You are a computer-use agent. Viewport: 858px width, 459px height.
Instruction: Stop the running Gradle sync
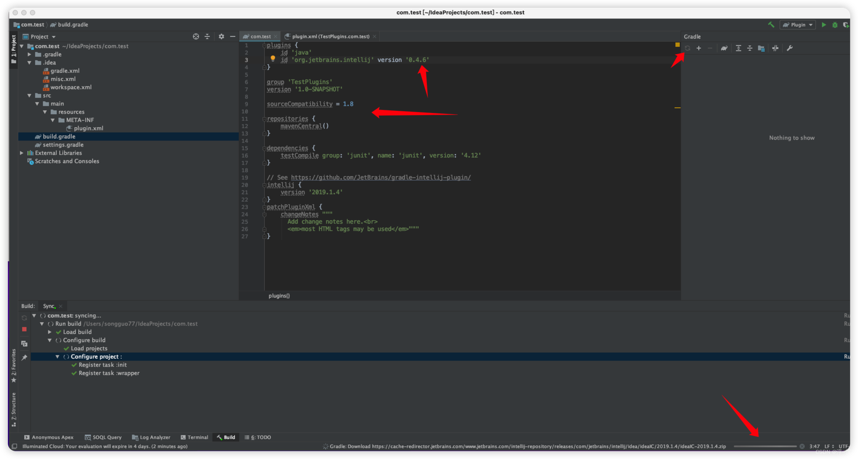(24, 329)
